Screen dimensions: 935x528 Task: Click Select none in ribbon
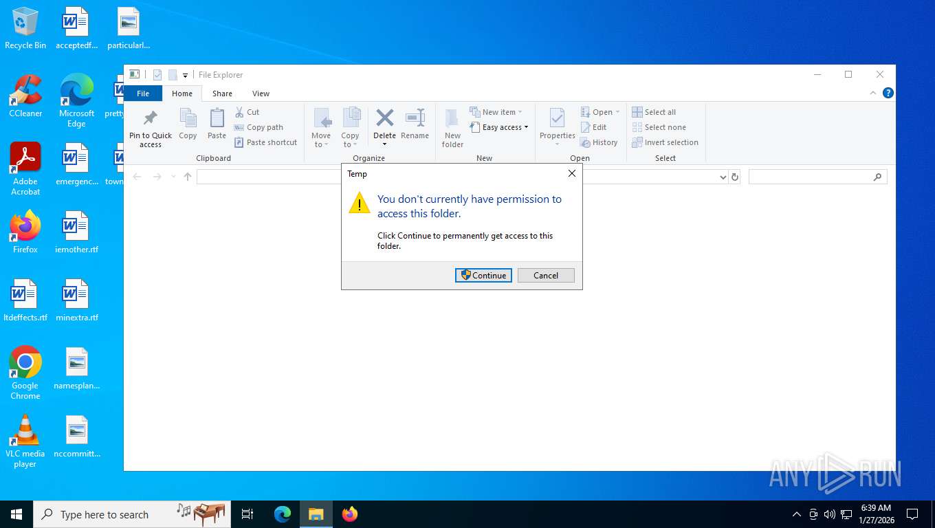pyautogui.click(x=659, y=127)
